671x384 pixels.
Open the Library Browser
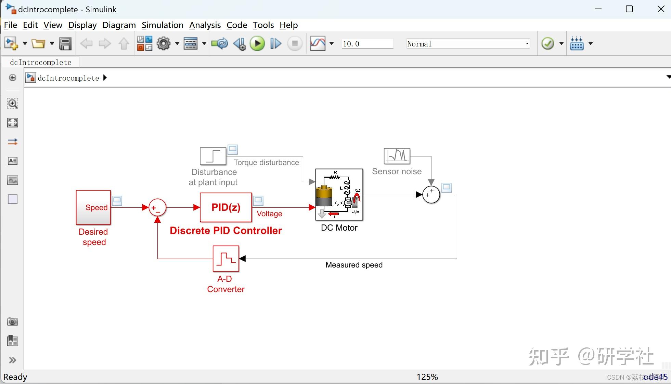[144, 44]
